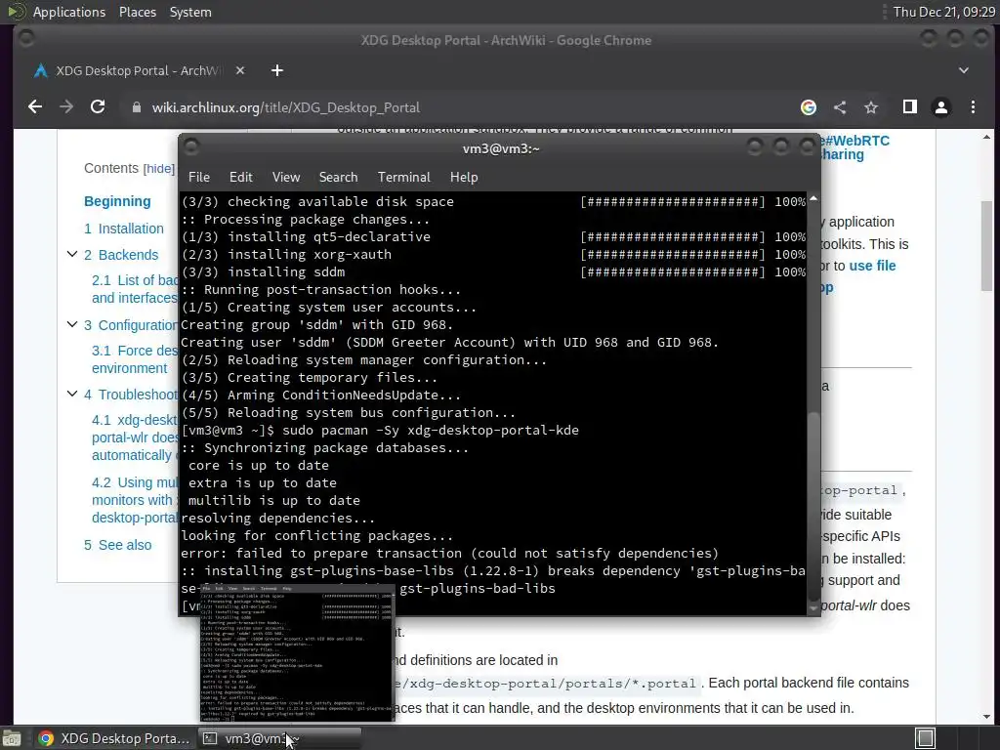Go back in Chrome

pyautogui.click(x=35, y=107)
